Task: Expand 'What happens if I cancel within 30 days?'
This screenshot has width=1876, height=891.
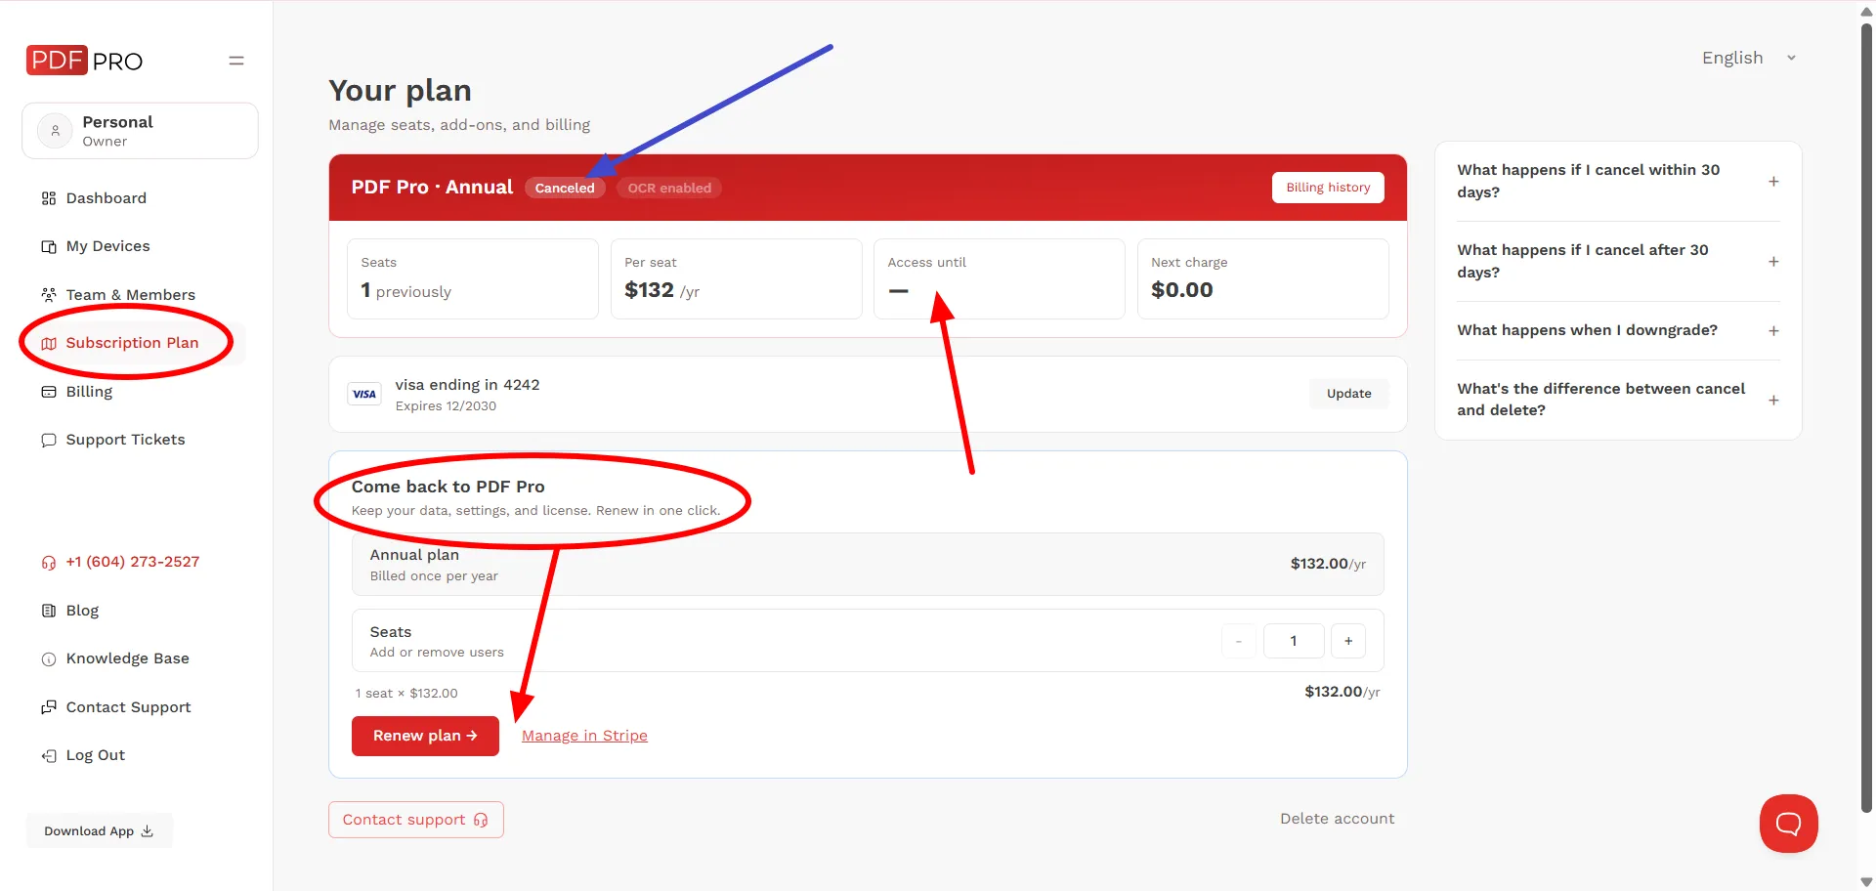Action: [x=1618, y=181]
